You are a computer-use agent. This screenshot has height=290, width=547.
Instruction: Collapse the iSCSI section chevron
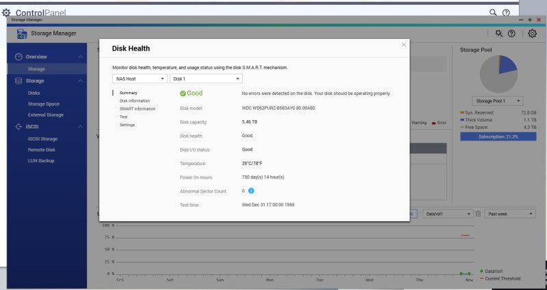point(80,127)
